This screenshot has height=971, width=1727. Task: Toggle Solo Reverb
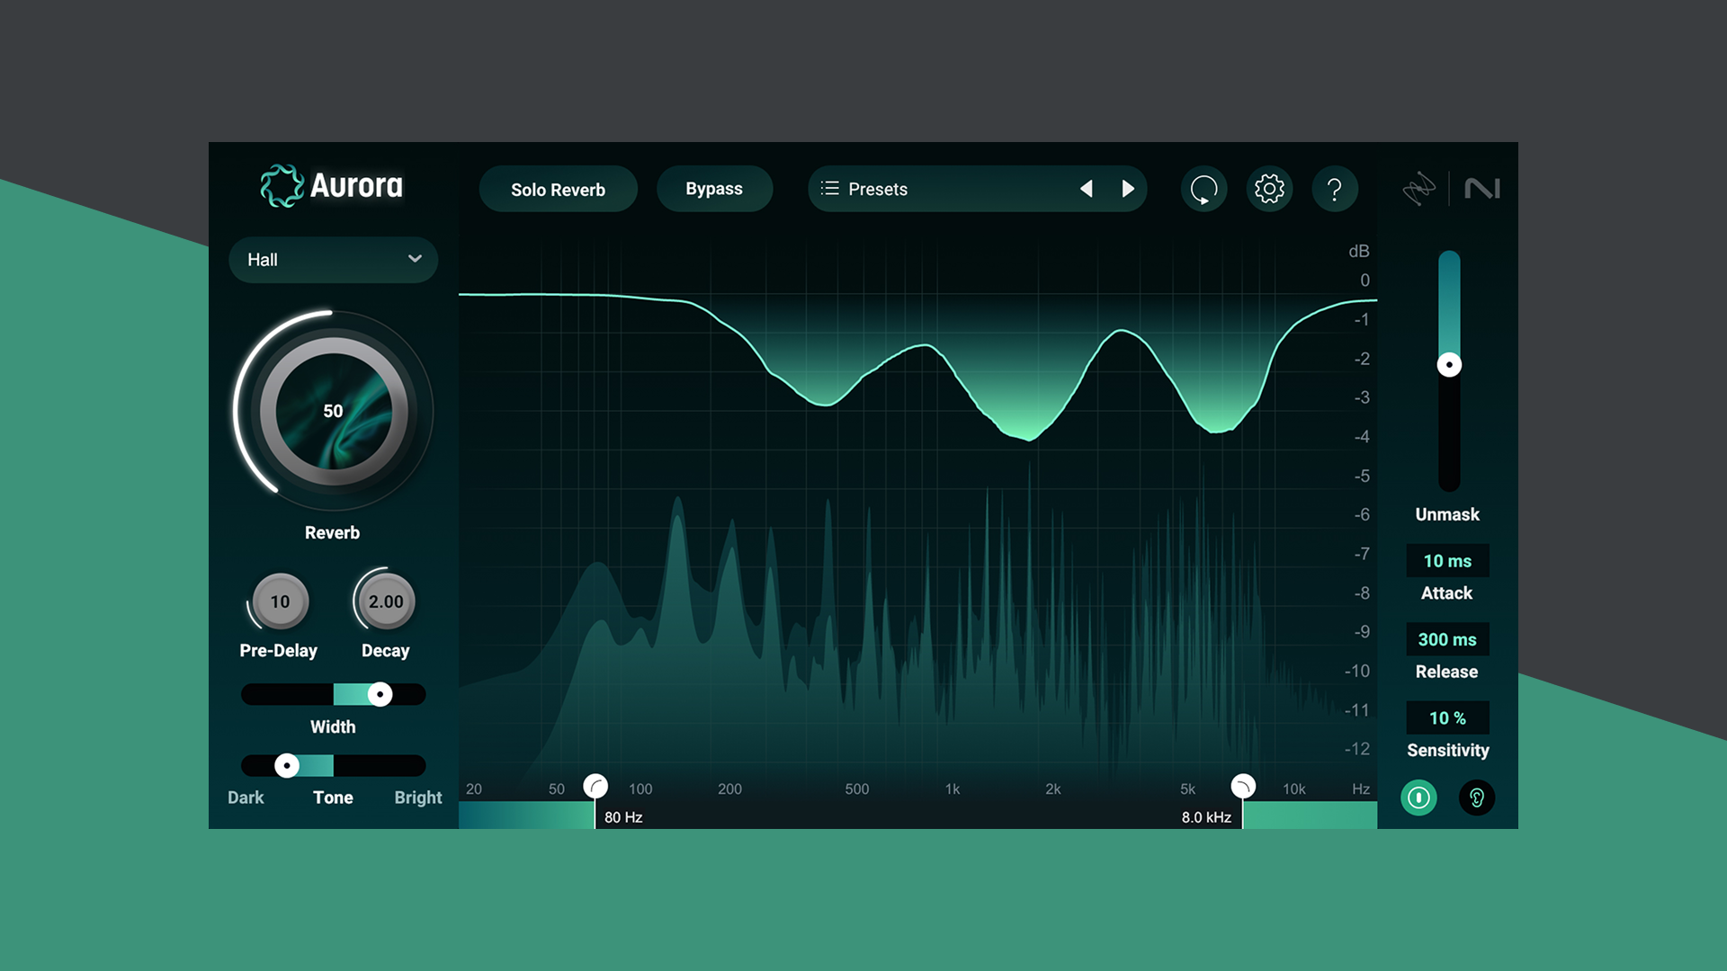coord(558,189)
